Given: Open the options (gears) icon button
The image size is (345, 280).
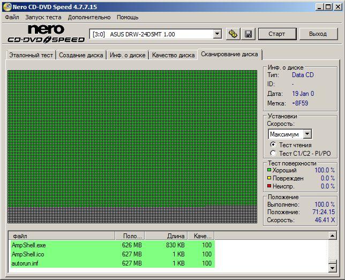Looking at the screenshot, I should [233, 34].
